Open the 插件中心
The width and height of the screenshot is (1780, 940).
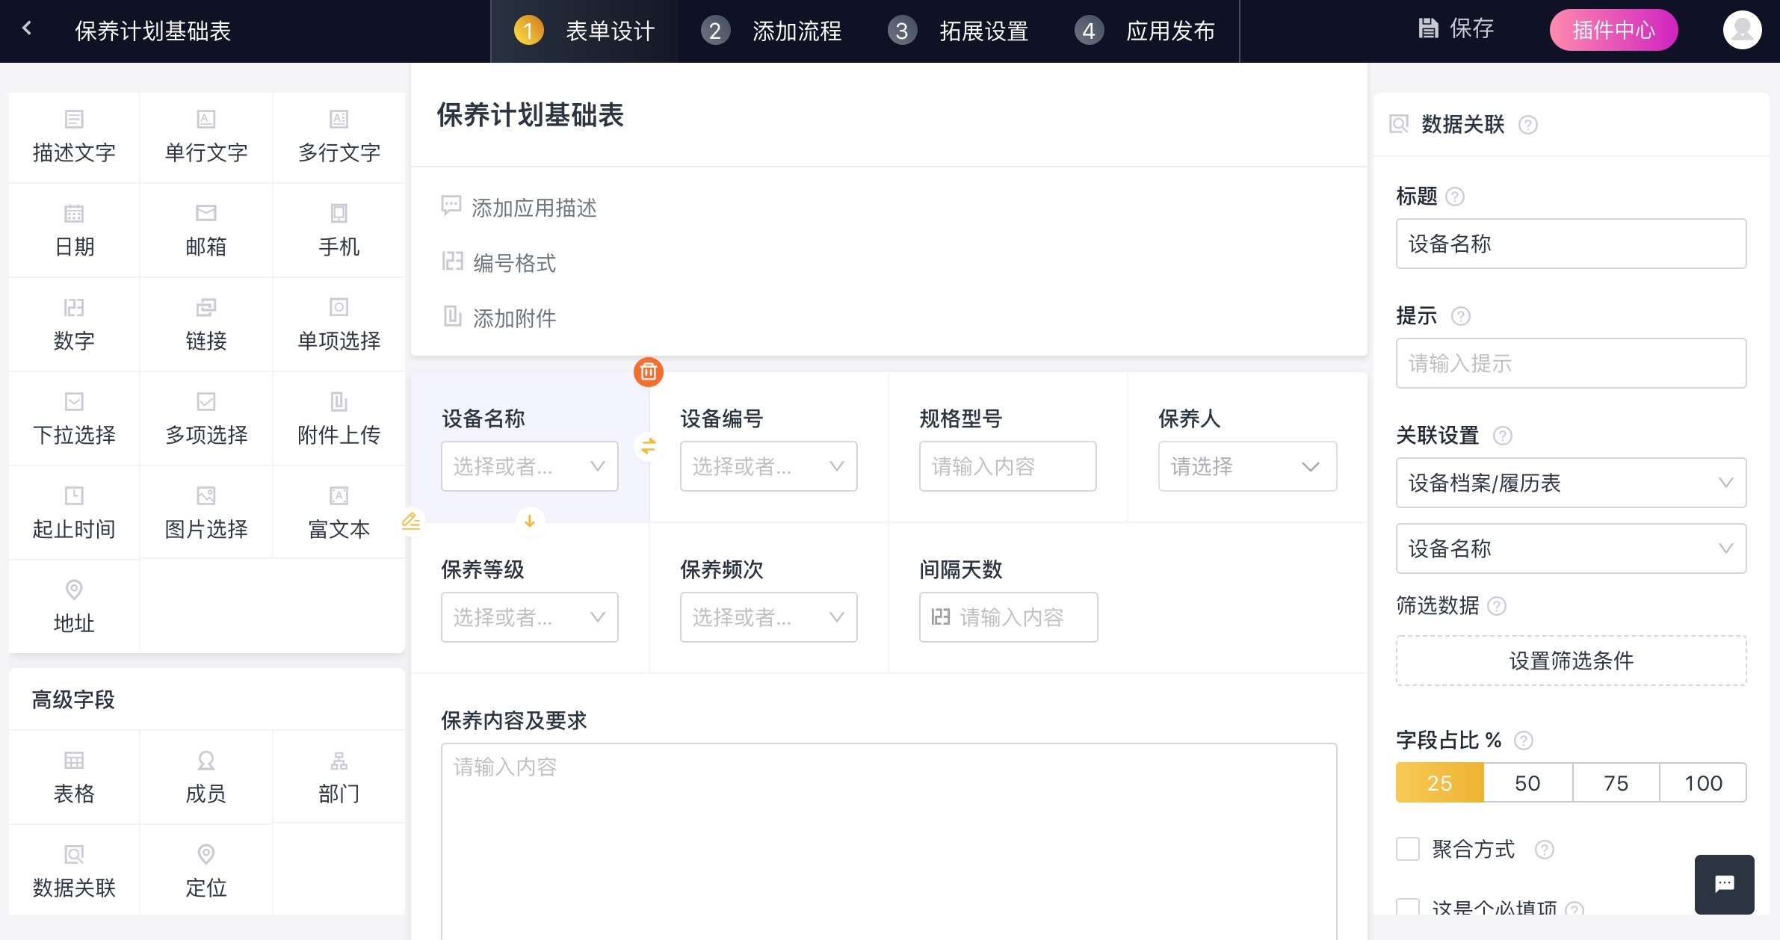click(x=1613, y=30)
